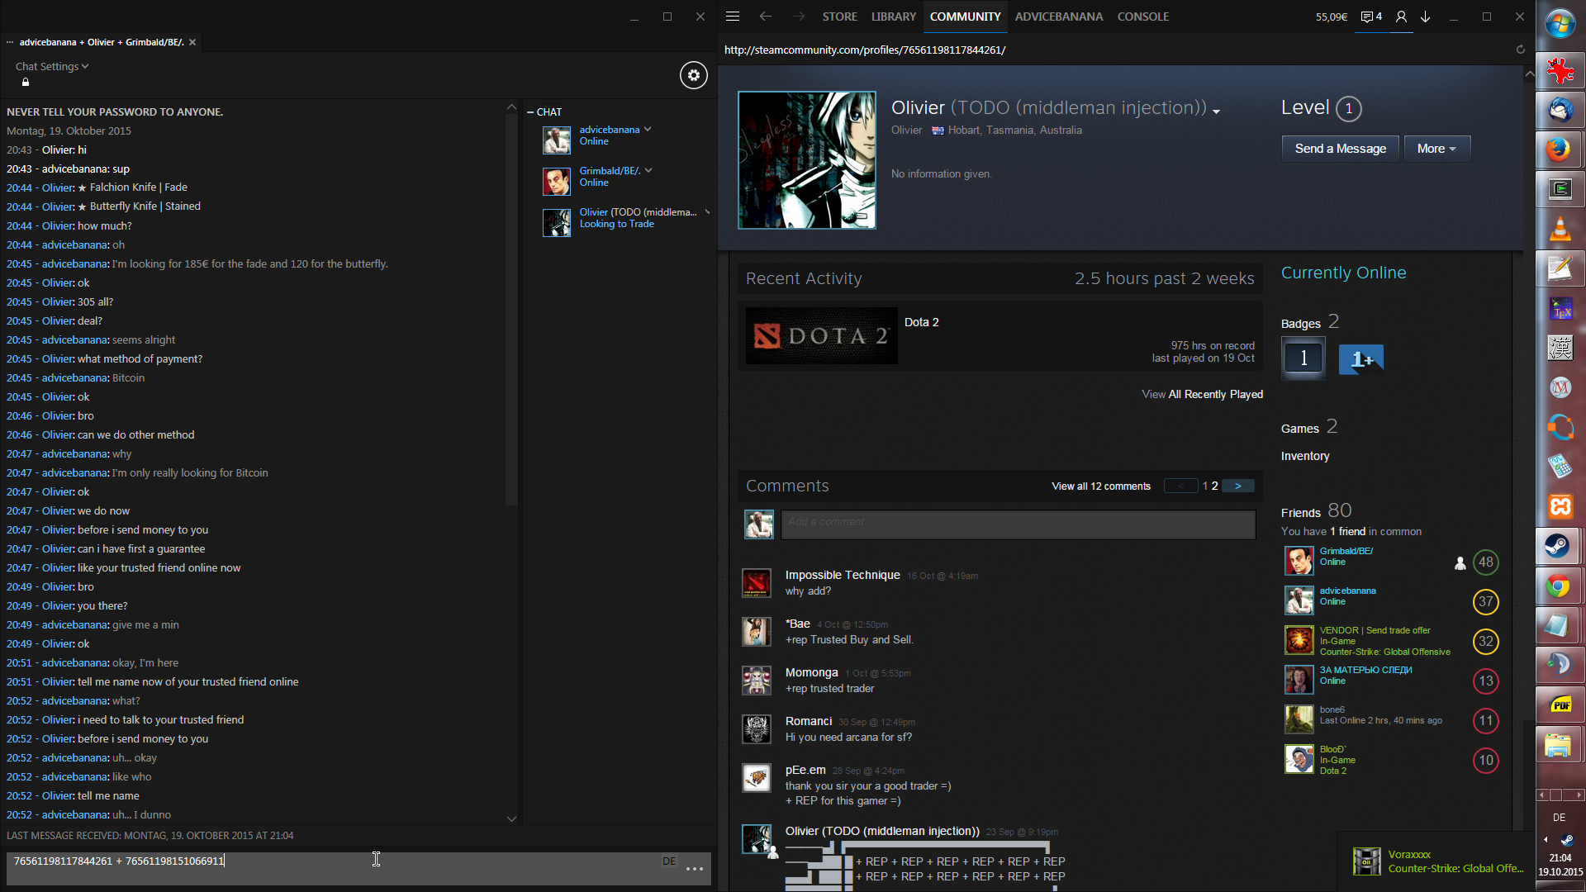The image size is (1586, 892).
Task: Click Steam icon in taskbar
Action: (x=1559, y=546)
